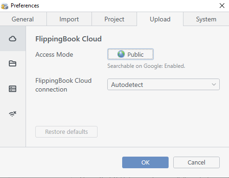
Task: Click the chevron arrow of connection combo box
Action: tap(214, 85)
